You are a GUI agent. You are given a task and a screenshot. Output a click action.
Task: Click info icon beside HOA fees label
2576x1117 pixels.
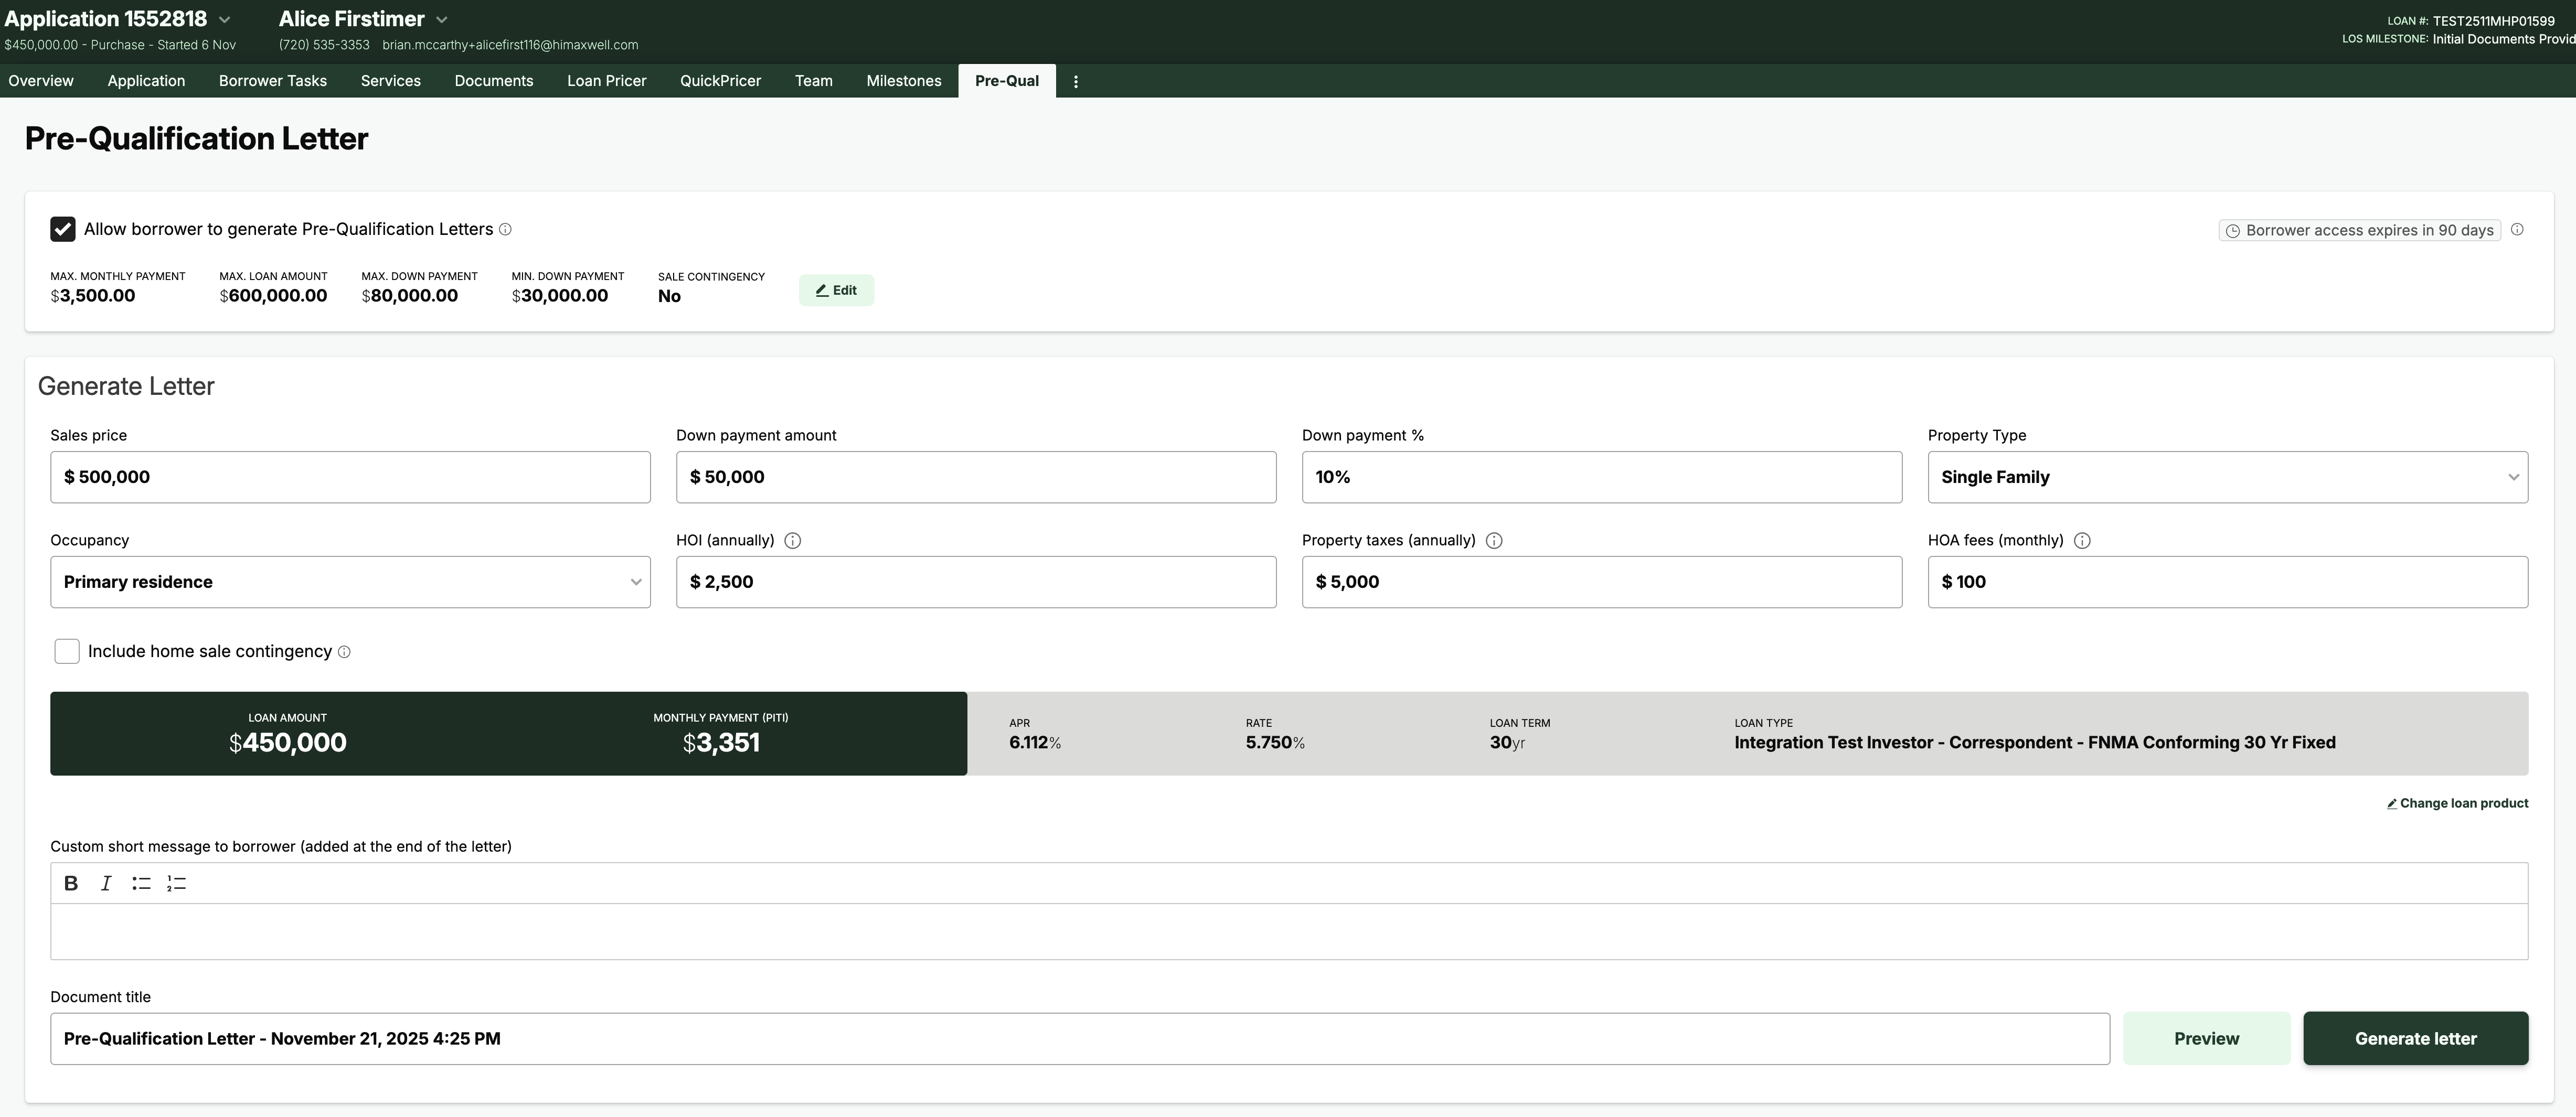2082,541
